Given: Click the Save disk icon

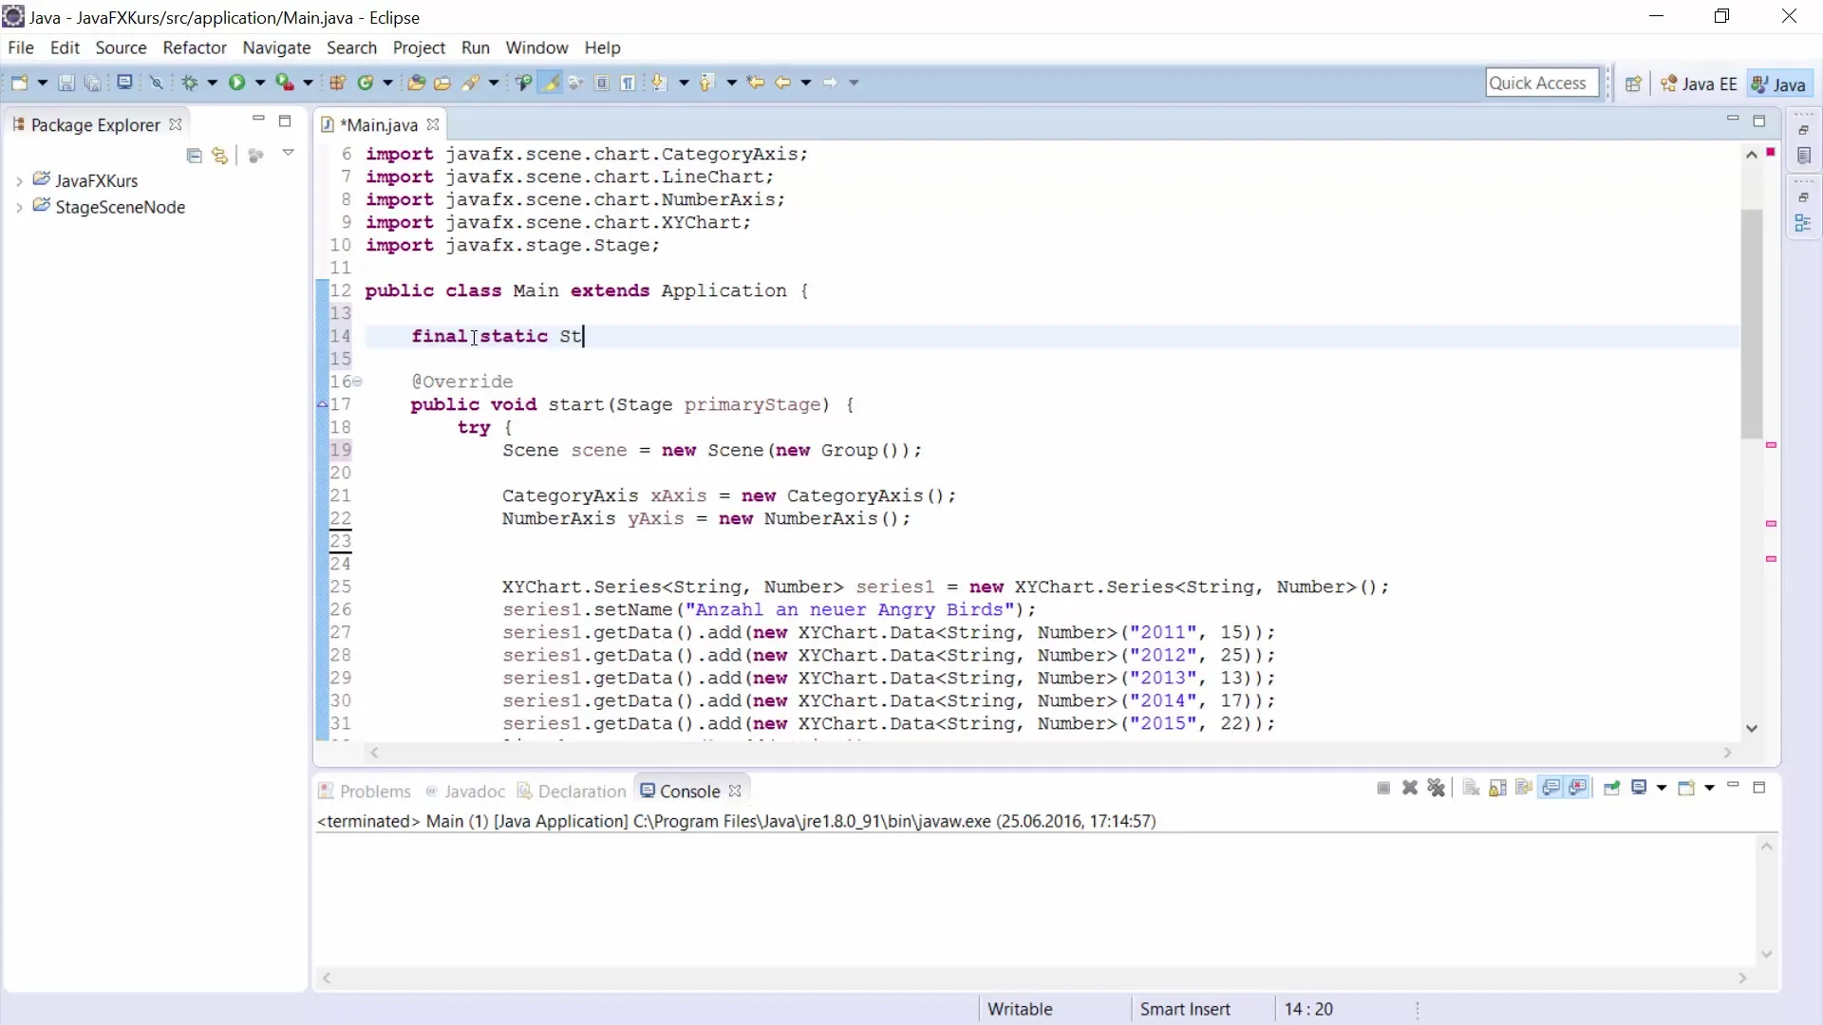Looking at the screenshot, I should tap(66, 84).
